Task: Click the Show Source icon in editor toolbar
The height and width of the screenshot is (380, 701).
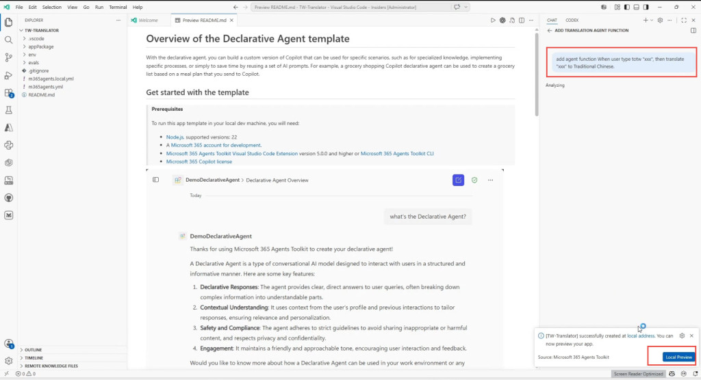Action: (512, 20)
